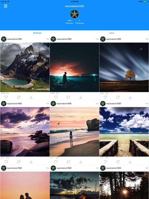Tap avatar on the night silhouette post

(x=53, y=39)
